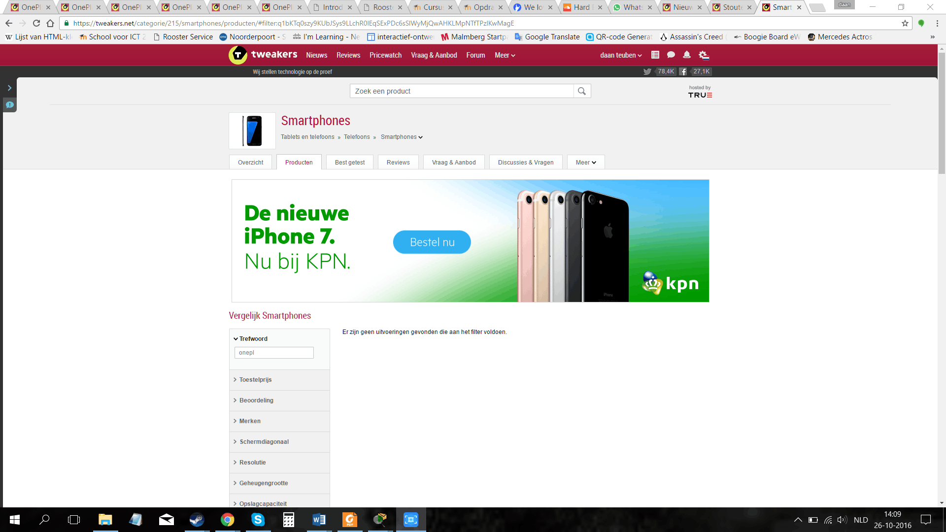
Task: Click the Twitter bird icon
Action: (647, 71)
